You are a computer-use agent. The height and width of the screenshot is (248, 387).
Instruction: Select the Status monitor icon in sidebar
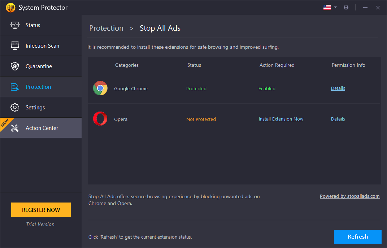[15, 25]
